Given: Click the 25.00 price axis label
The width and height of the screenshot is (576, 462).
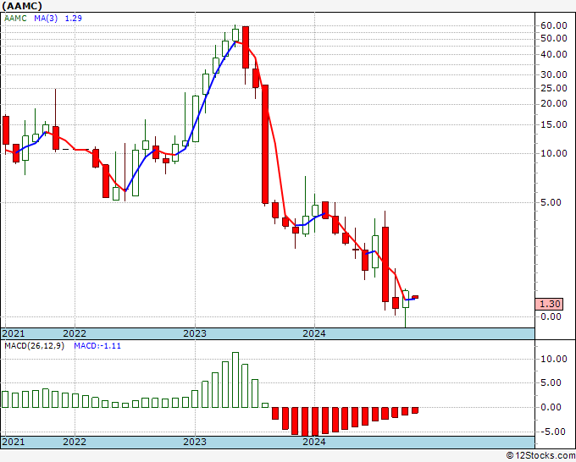Looking at the screenshot, I should coord(554,88).
